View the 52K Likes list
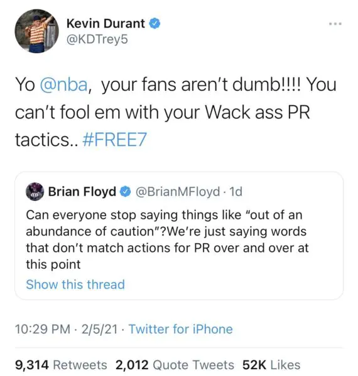The width and height of the screenshot is (358, 376). click(271, 365)
